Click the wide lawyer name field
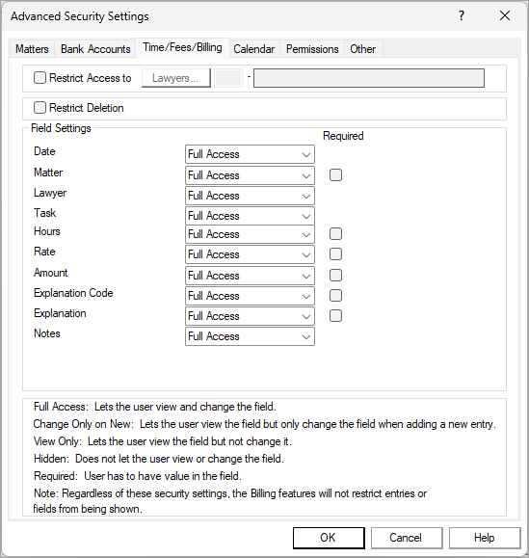 tap(369, 78)
